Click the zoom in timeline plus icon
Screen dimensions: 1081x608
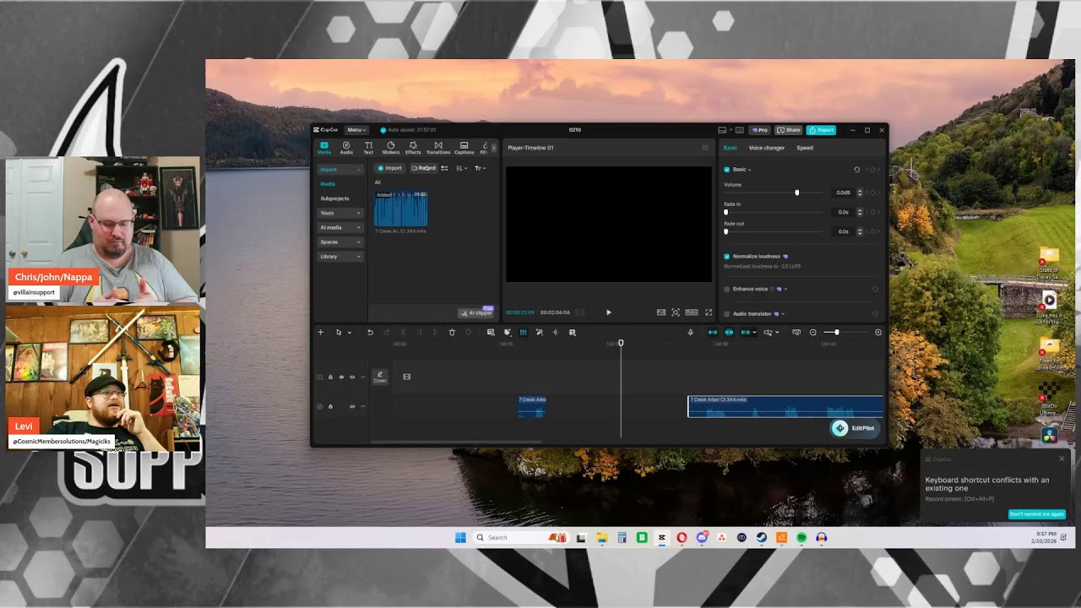878,333
